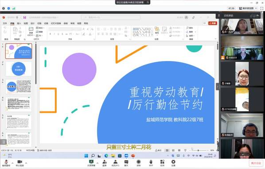Toggle underline formatting in ribbon

click(x=58, y=34)
